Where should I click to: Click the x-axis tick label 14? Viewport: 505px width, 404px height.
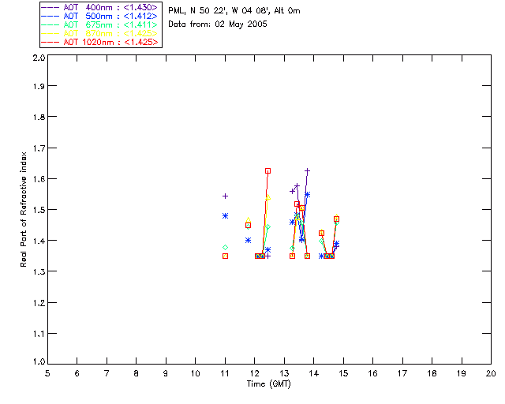pos(314,373)
